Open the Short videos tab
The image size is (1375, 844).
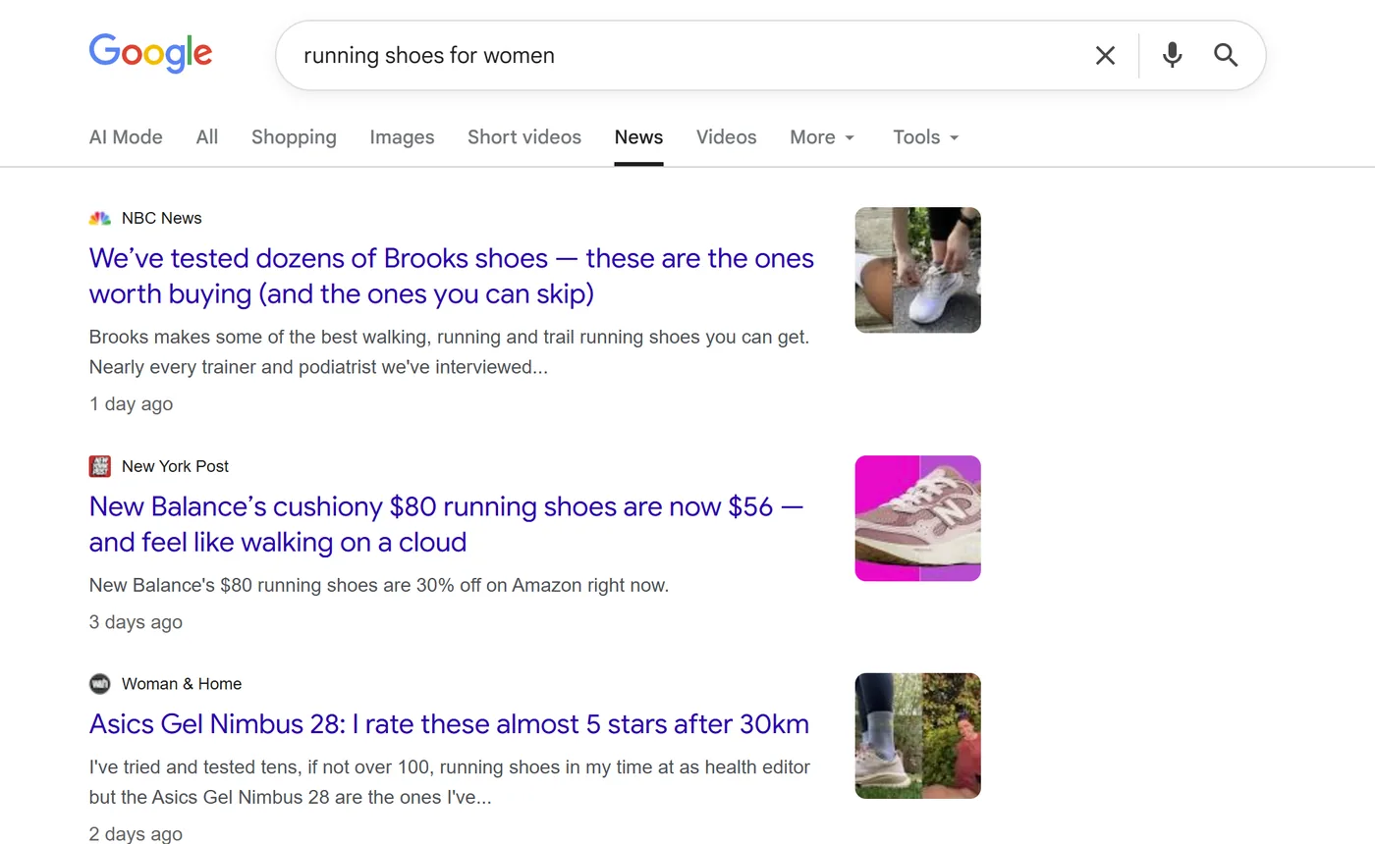[524, 137]
